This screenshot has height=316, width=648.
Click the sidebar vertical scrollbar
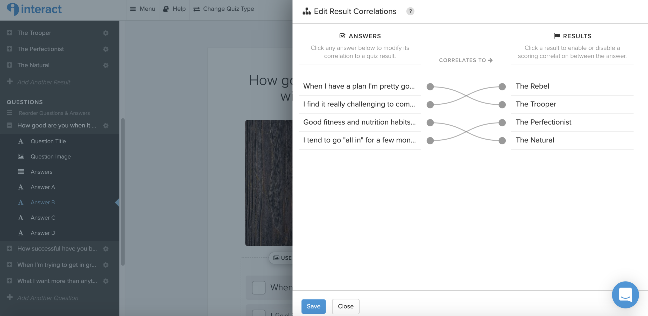pyautogui.click(x=123, y=192)
